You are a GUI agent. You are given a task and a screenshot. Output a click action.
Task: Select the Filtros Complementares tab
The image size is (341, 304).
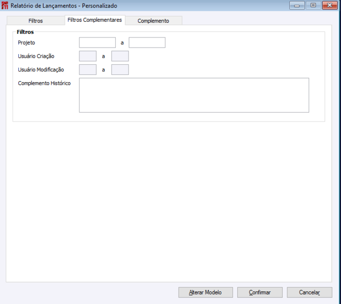95,20
